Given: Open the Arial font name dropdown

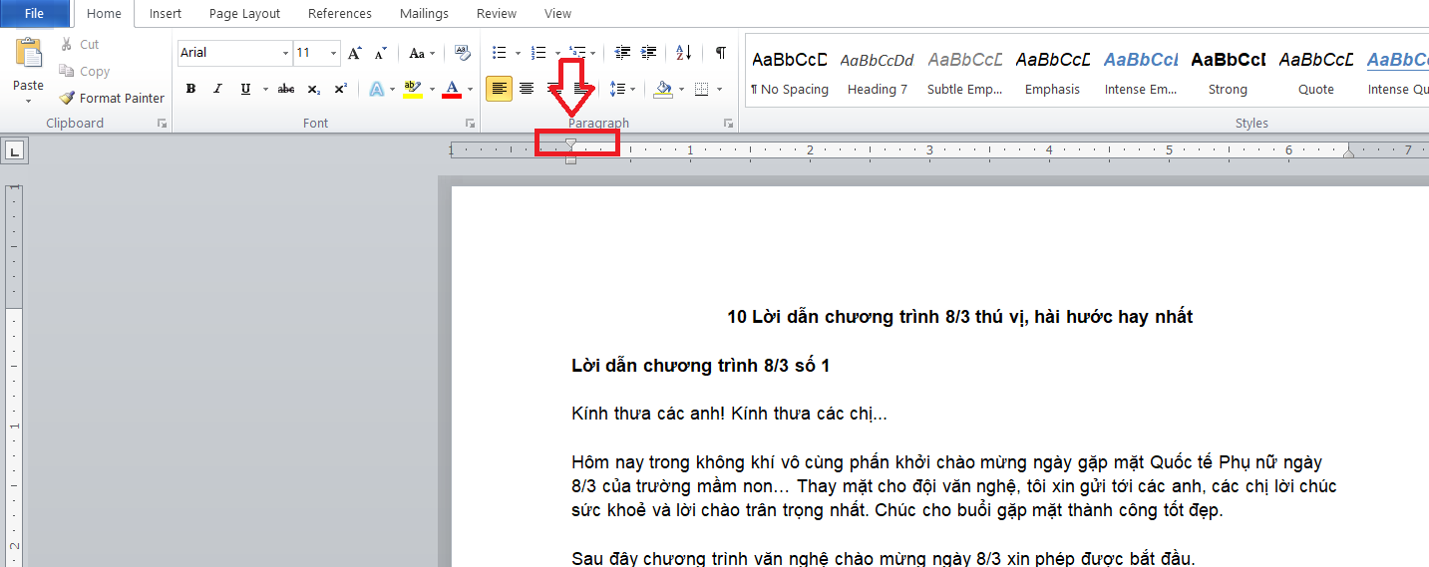Looking at the screenshot, I should tap(285, 53).
